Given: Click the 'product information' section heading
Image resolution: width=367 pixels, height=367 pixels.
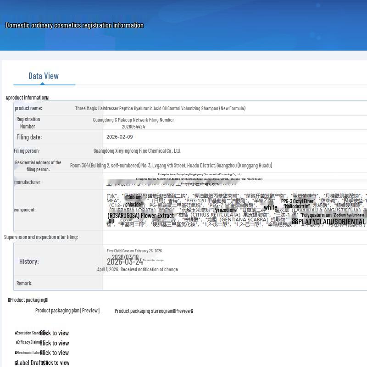Looking at the screenshot, I should point(28,98).
